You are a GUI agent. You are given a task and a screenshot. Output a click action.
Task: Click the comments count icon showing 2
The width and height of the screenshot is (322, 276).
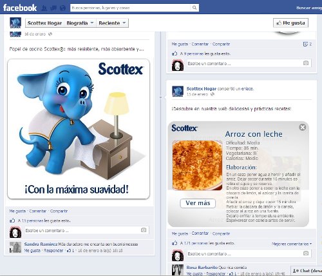point(307,44)
